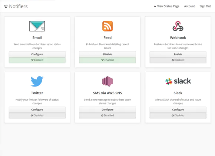Image resolution: width=215 pixels, height=156 pixels.
Task: Configure the Twitter notifier
Action: tap(37, 110)
